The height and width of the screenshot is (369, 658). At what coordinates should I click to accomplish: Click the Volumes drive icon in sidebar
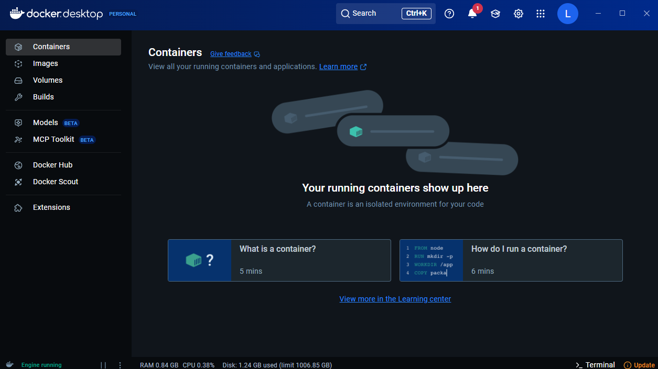coord(18,81)
